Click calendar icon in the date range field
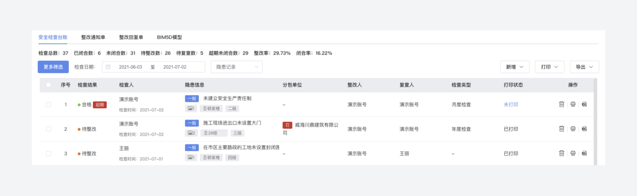 108,67
